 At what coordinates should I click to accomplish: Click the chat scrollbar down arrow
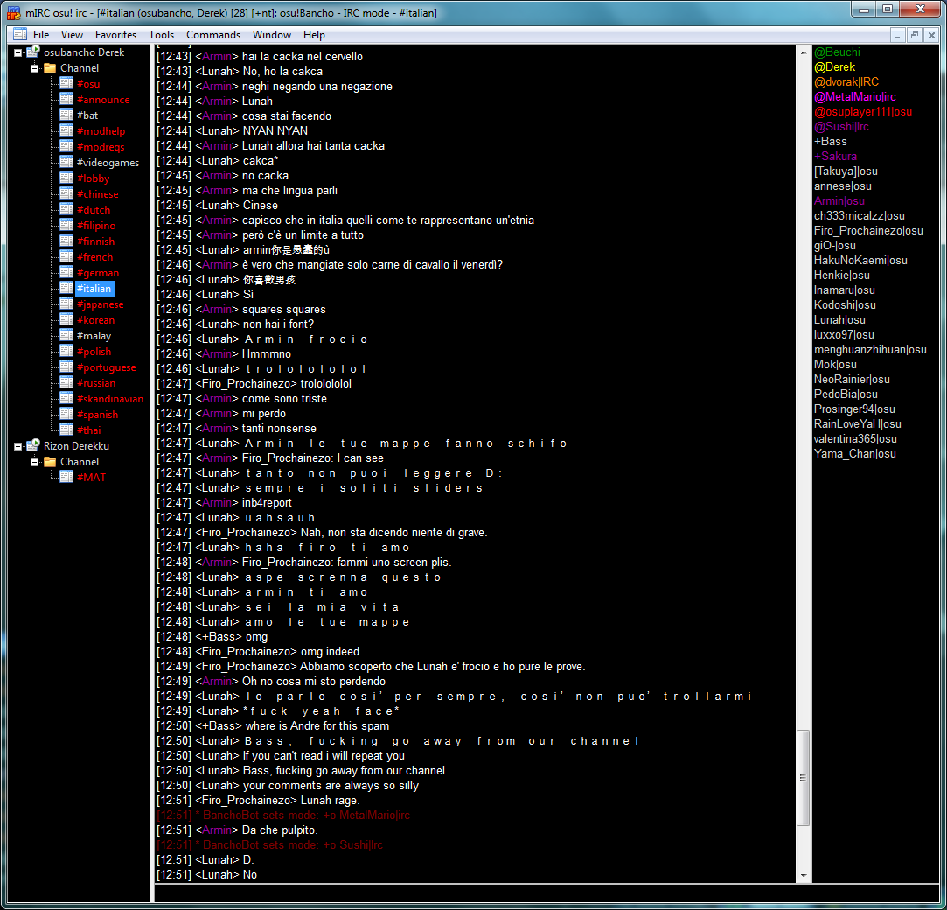tap(803, 875)
